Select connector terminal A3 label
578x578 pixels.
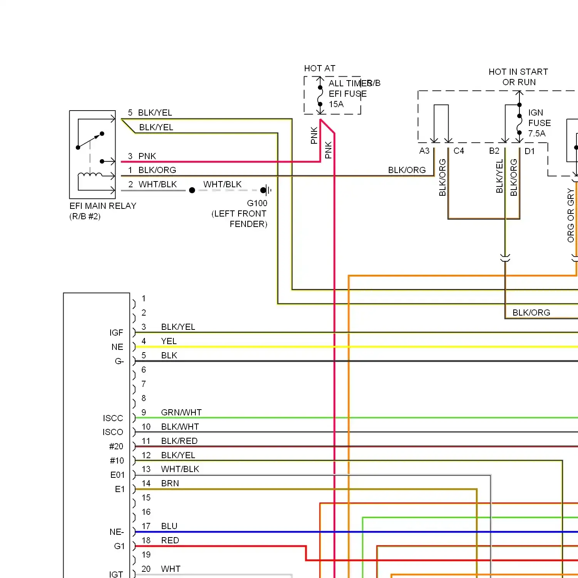coord(424,151)
